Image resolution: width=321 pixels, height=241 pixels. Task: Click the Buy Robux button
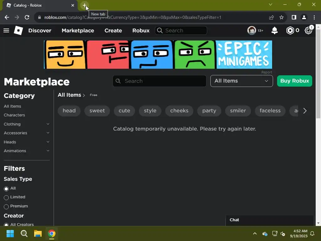[295, 81]
